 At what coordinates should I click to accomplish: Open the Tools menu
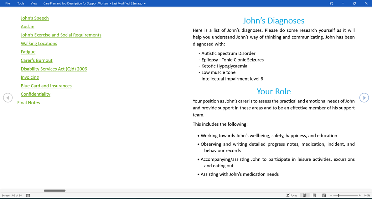pos(21,3)
